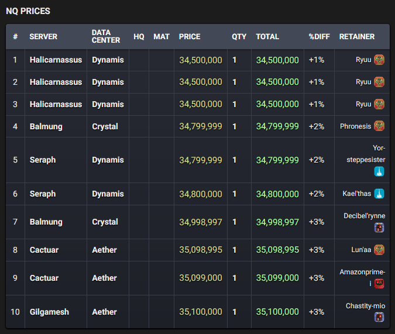Image resolution: width=395 pixels, height=334 pixels.
Task: Open Balmung server in row 7
Action: coord(46,222)
